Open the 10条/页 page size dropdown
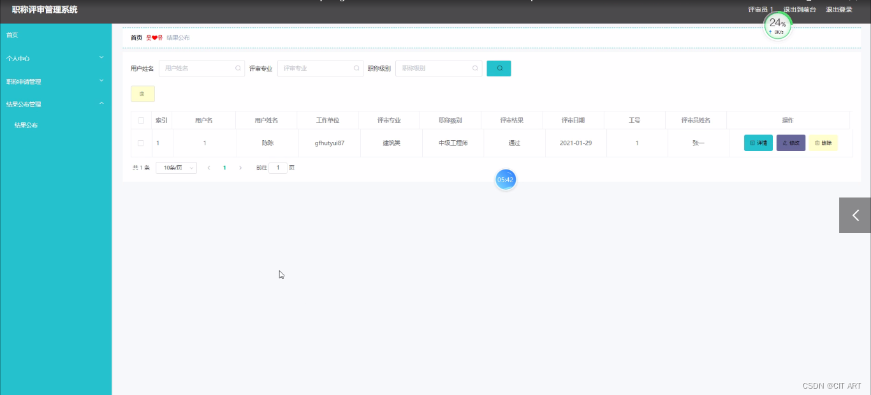Viewport: 871px width, 395px height. 176,167
